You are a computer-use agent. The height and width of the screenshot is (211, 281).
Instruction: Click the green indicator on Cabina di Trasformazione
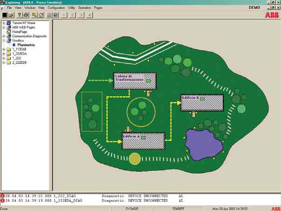click(x=148, y=80)
